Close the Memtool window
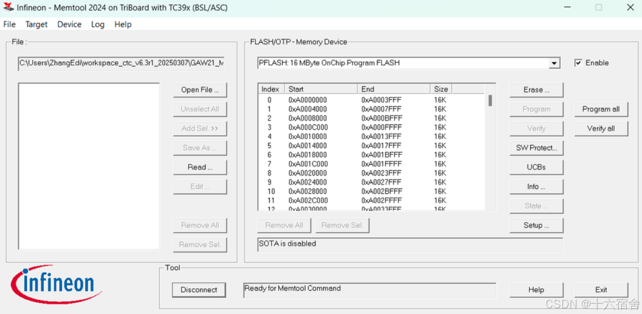This screenshot has width=642, height=314. (630, 7)
